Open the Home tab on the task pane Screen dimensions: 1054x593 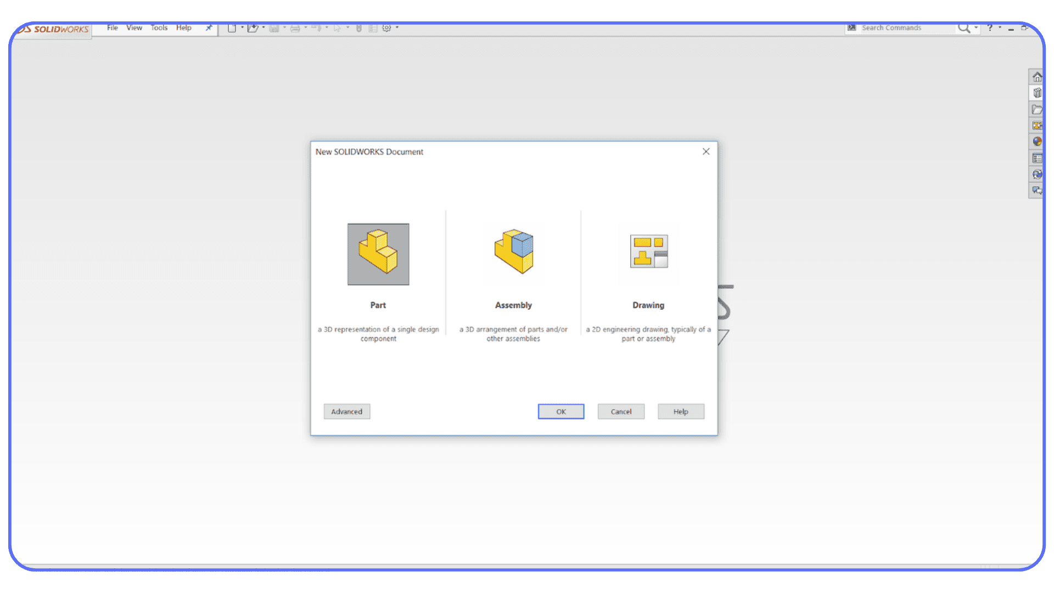(x=1037, y=77)
